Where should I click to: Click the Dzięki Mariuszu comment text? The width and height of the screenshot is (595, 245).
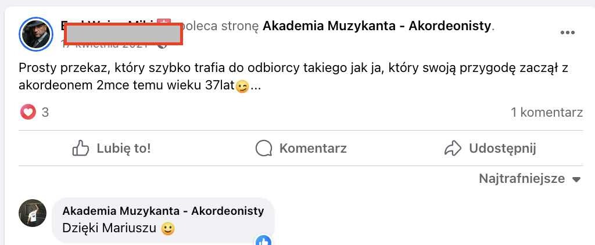111,229
